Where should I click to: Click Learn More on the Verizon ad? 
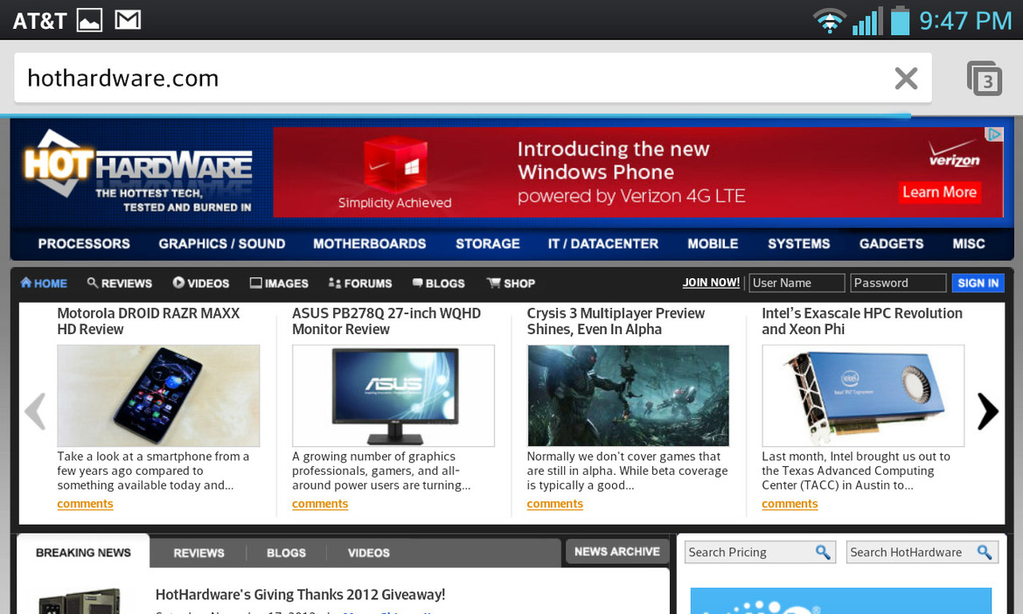point(939,192)
